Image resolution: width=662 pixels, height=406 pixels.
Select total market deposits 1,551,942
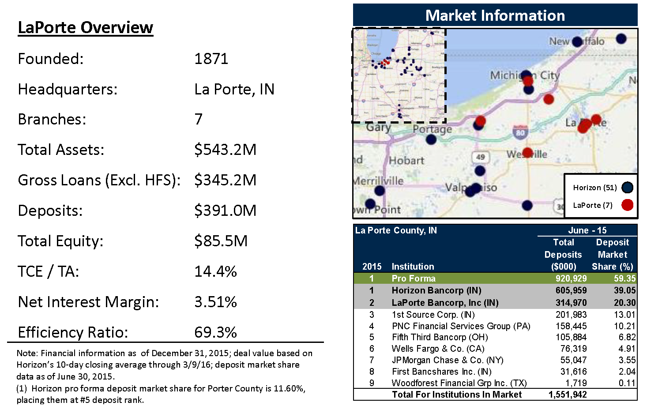pos(568,395)
